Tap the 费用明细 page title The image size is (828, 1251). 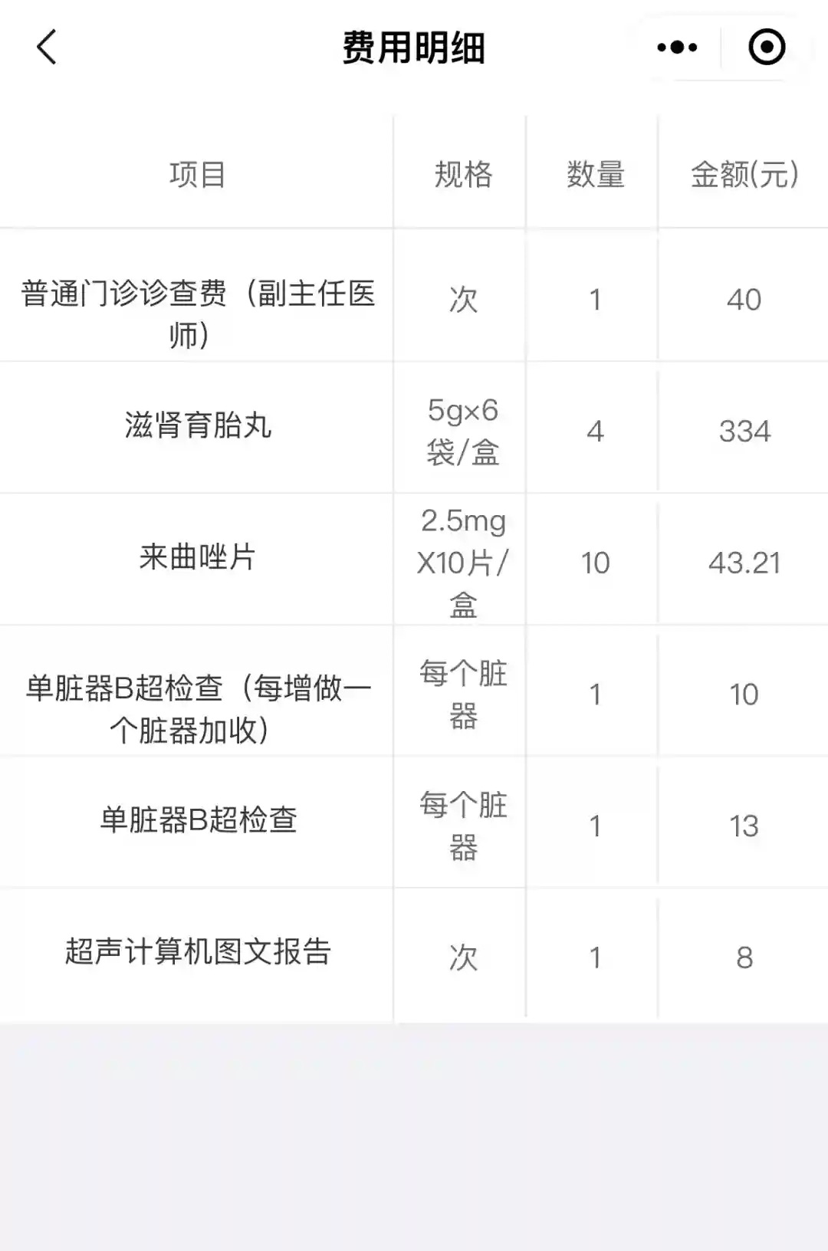tap(413, 48)
